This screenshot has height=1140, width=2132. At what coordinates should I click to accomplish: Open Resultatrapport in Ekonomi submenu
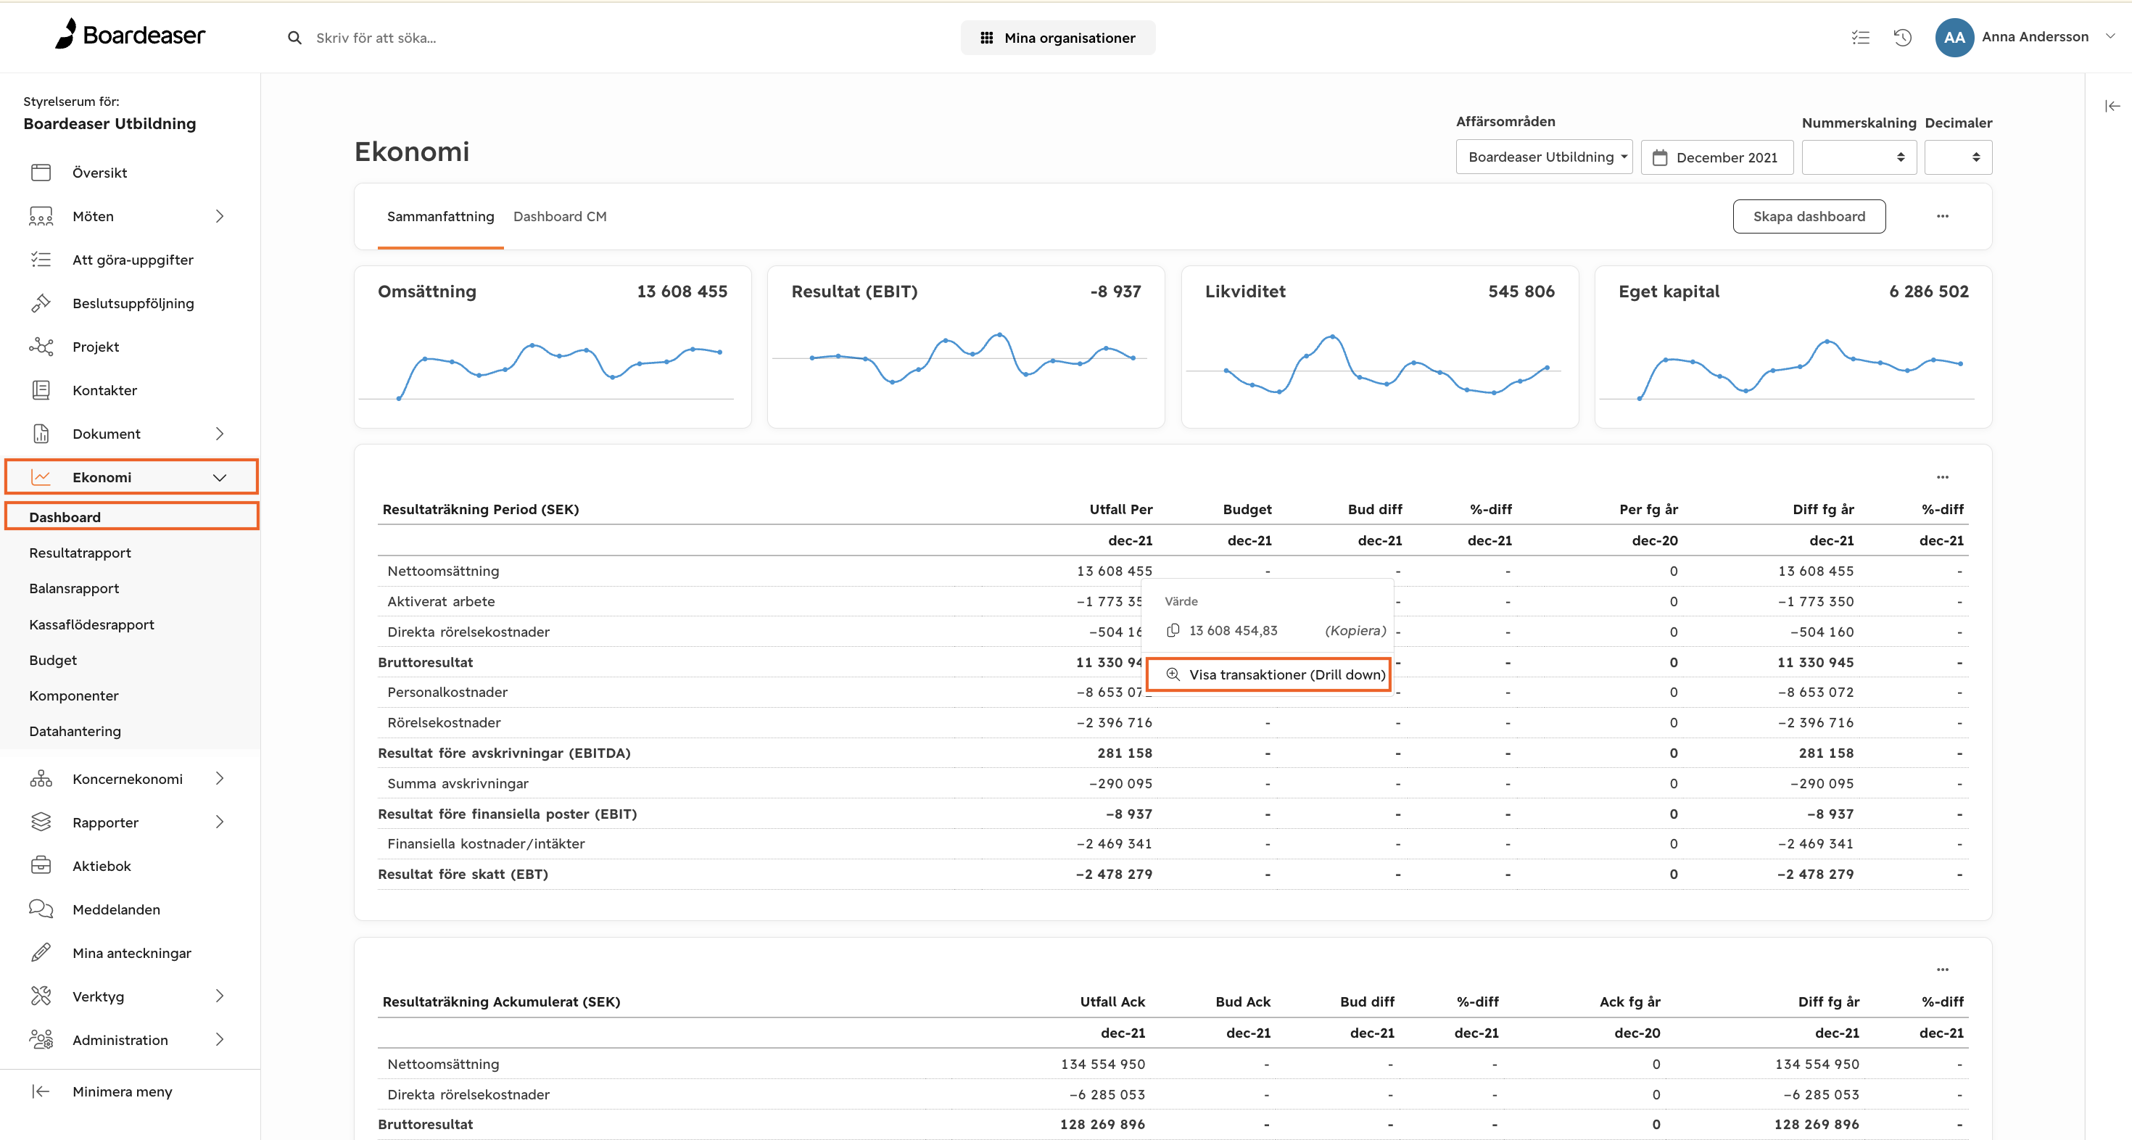(80, 553)
